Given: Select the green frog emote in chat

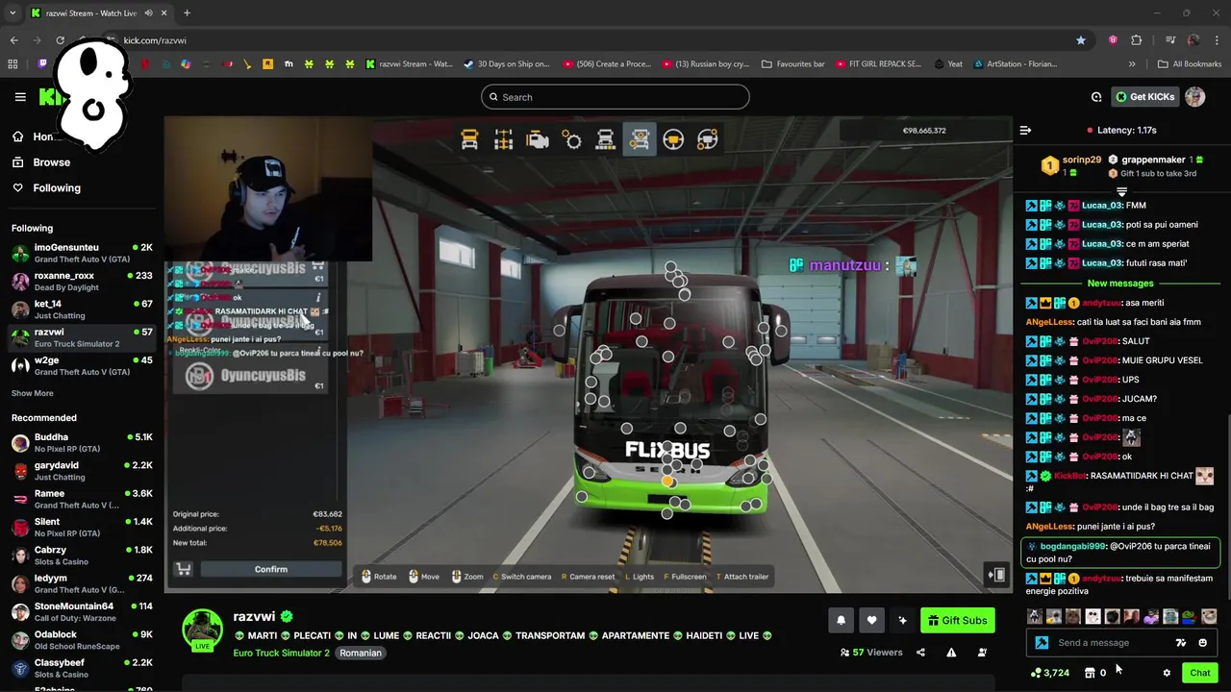Looking at the screenshot, I should (x=1190, y=617).
